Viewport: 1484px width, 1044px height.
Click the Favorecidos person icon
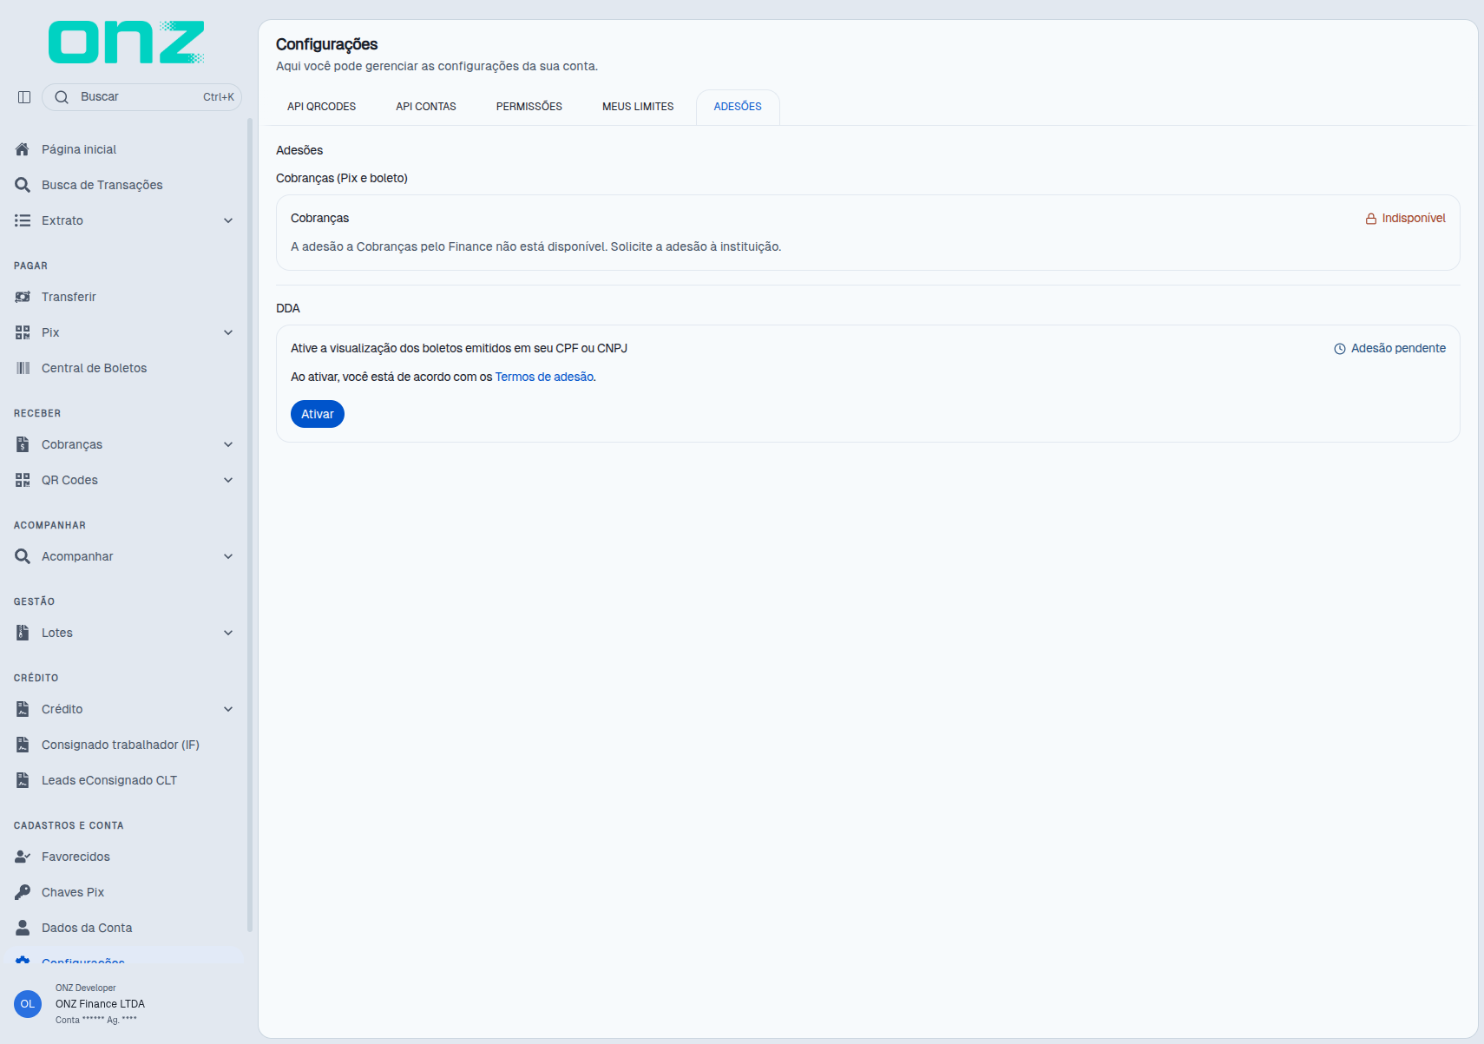(x=23, y=857)
